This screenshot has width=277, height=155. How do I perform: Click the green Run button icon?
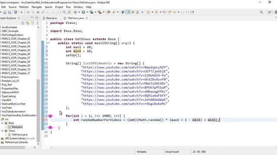84,12
